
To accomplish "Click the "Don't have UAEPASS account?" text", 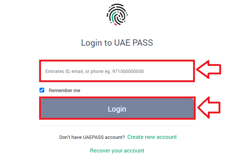I will pyautogui.click(x=92, y=137).
